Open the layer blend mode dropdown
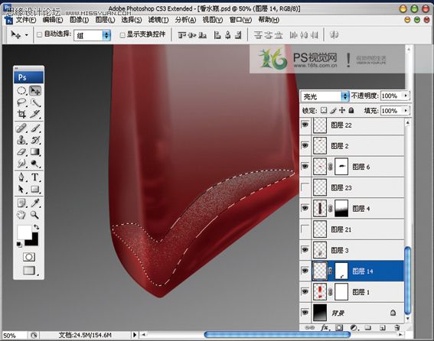The image size is (434, 341). (344, 96)
